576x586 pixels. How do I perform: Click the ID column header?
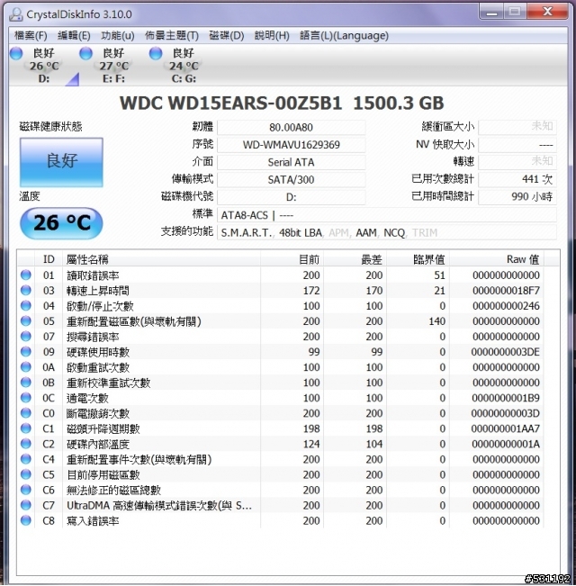(49, 259)
